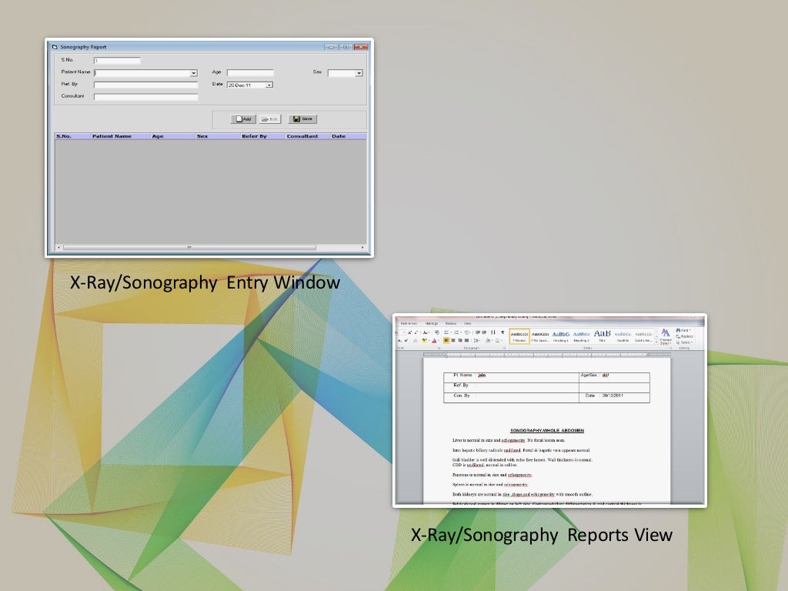
Task: Click Shrink Font icon in Word ribbon
Action: [416, 332]
